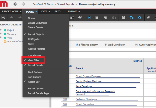Toggle the Auto-Apply changes checkbox
Viewport: 156px width, 108px height.
pos(136,45)
